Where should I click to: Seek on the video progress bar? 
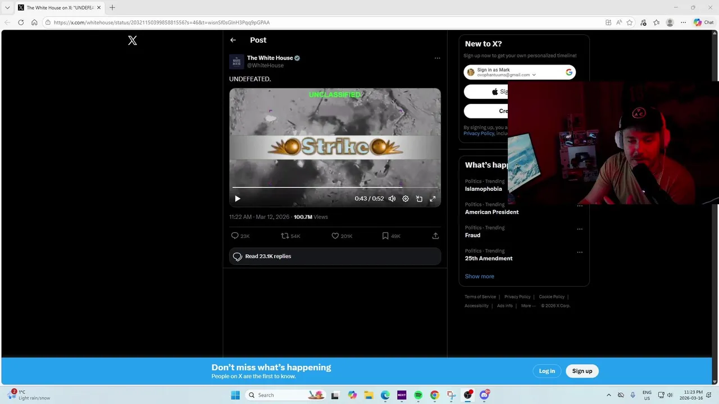335,187
